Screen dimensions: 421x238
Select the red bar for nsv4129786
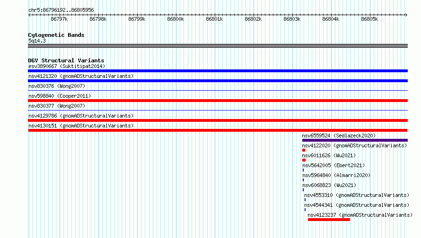point(218,120)
